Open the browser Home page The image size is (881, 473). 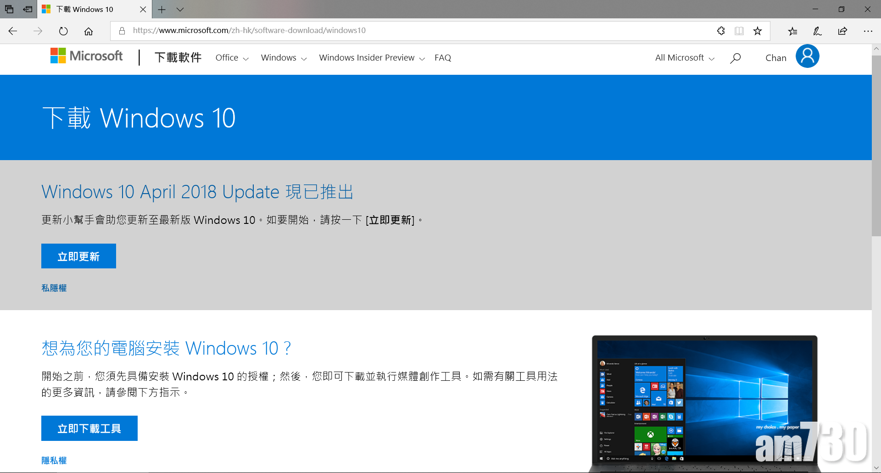click(x=89, y=31)
